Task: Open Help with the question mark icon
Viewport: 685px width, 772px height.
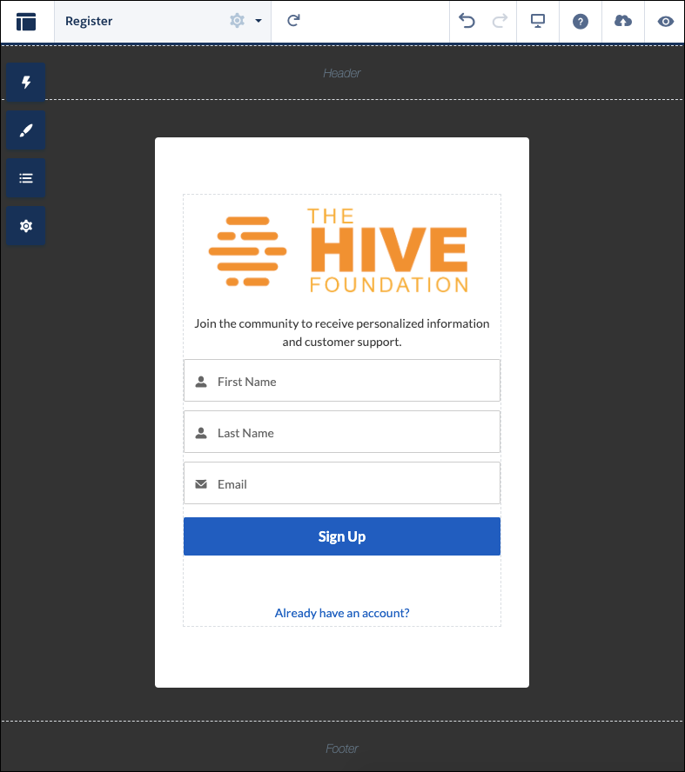Action: 581,22
